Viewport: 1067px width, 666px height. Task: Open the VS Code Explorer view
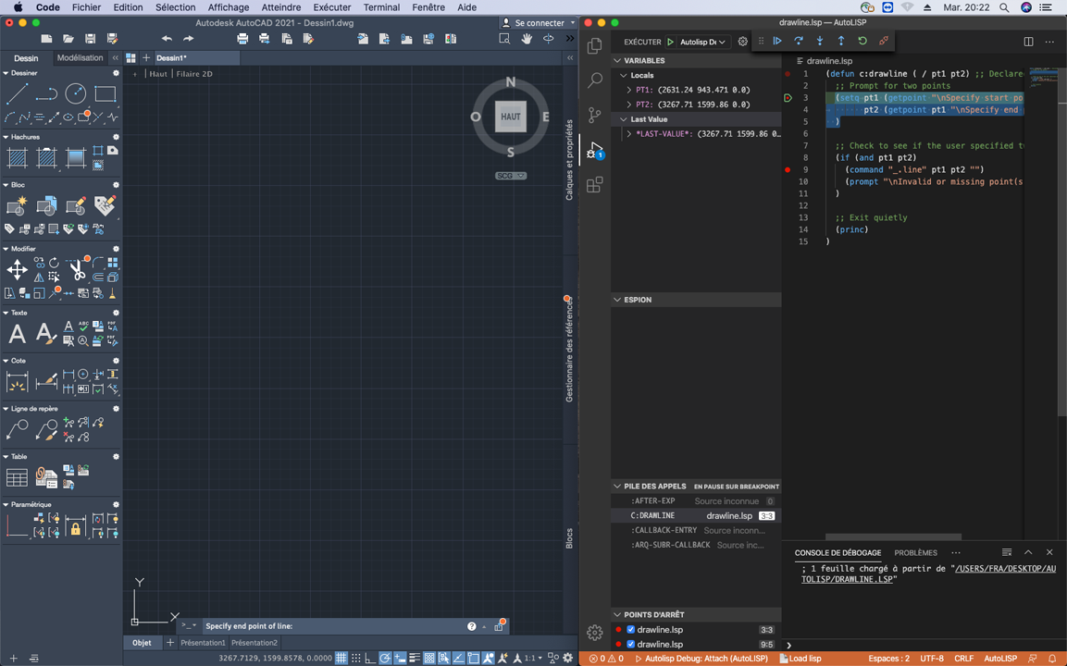pyautogui.click(x=595, y=45)
